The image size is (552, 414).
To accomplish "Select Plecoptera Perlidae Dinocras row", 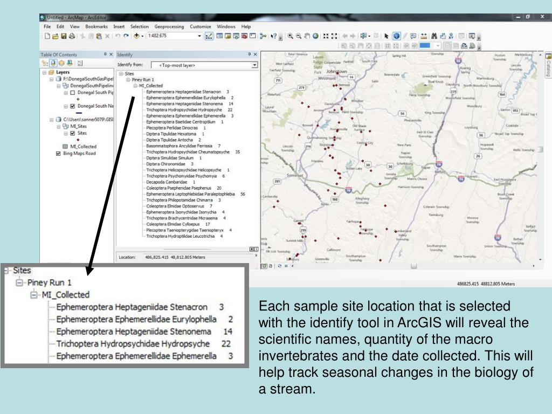I will point(175,128).
